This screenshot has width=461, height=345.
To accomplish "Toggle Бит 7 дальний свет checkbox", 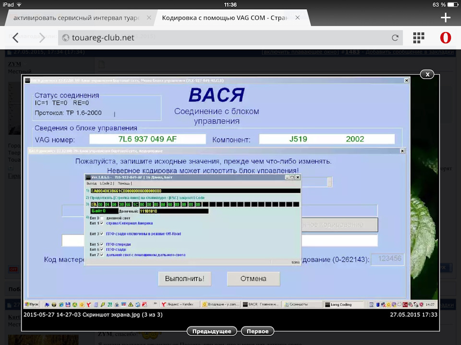I will [102, 255].
